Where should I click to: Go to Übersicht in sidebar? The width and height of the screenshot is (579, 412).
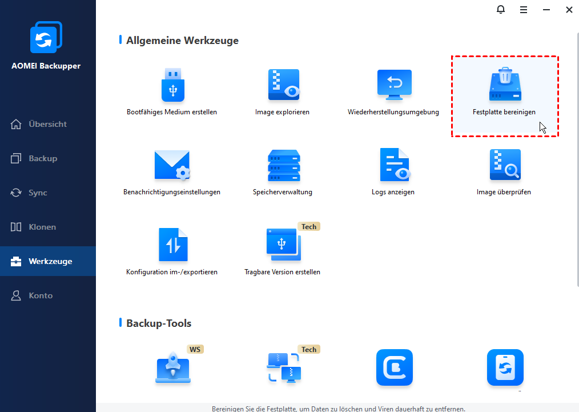tap(48, 124)
